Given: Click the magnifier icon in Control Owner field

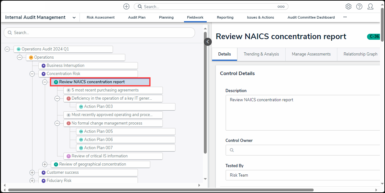Looking at the screenshot, I should [x=232, y=150].
